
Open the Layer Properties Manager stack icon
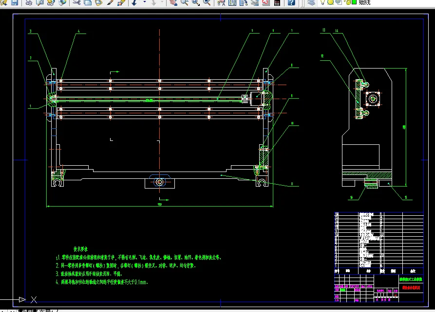point(311,2)
